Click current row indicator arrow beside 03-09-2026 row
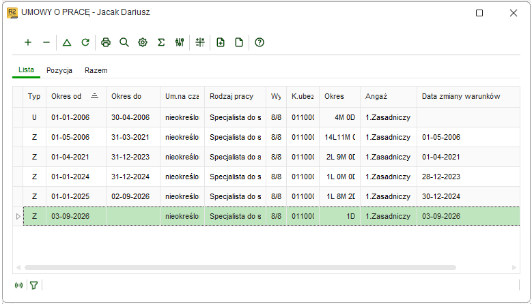The height and width of the screenshot is (304, 532). pyautogui.click(x=18, y=216)
